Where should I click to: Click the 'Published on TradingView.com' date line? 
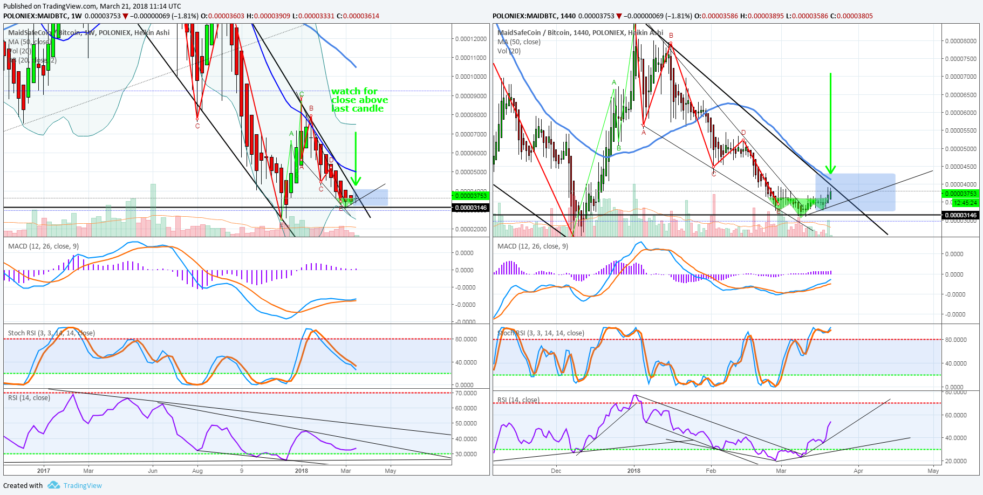pos(92,6)
